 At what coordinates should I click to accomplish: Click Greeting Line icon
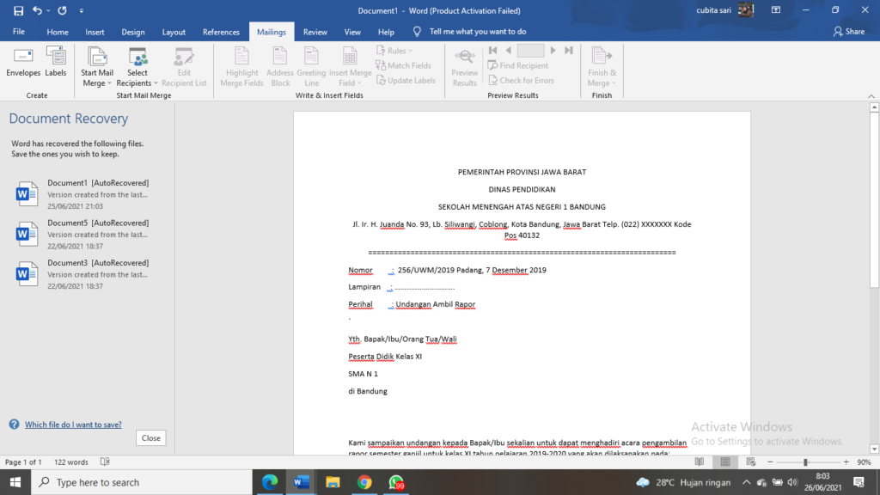(x=311, y=67)
